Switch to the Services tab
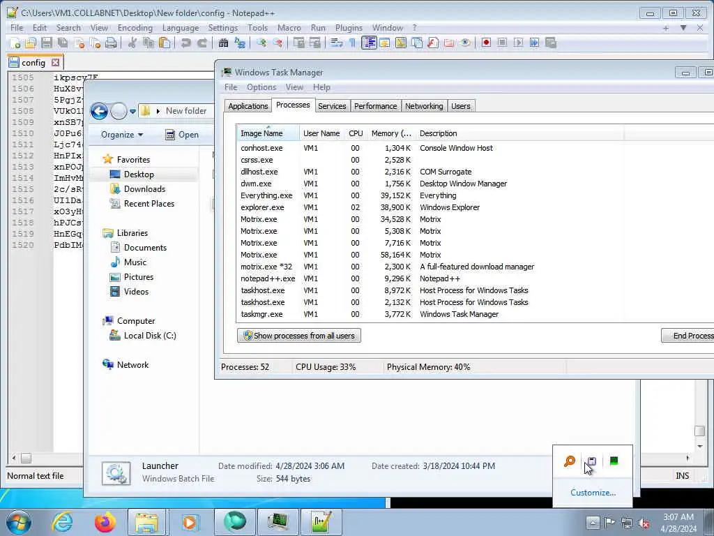Image resolution: width=714 pixels, height=536 pixels. (332, 106)
